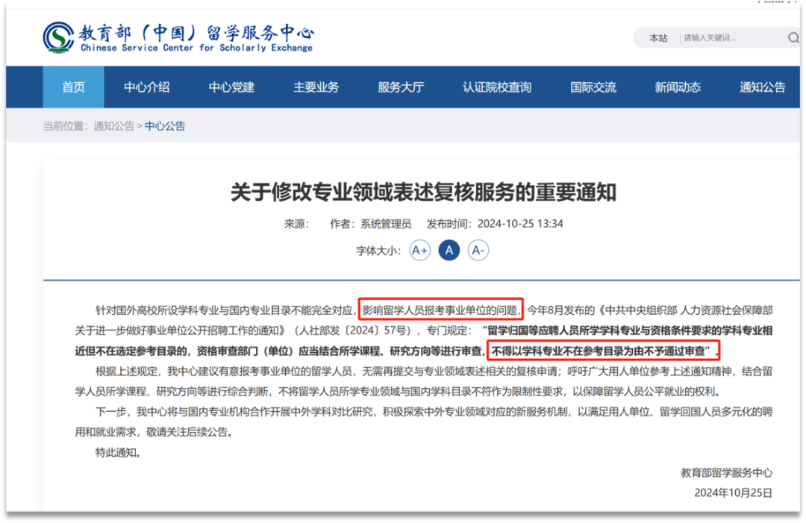
Task: Click the 中心公告 breadcrumb link
Action: (x=165, y=126)
